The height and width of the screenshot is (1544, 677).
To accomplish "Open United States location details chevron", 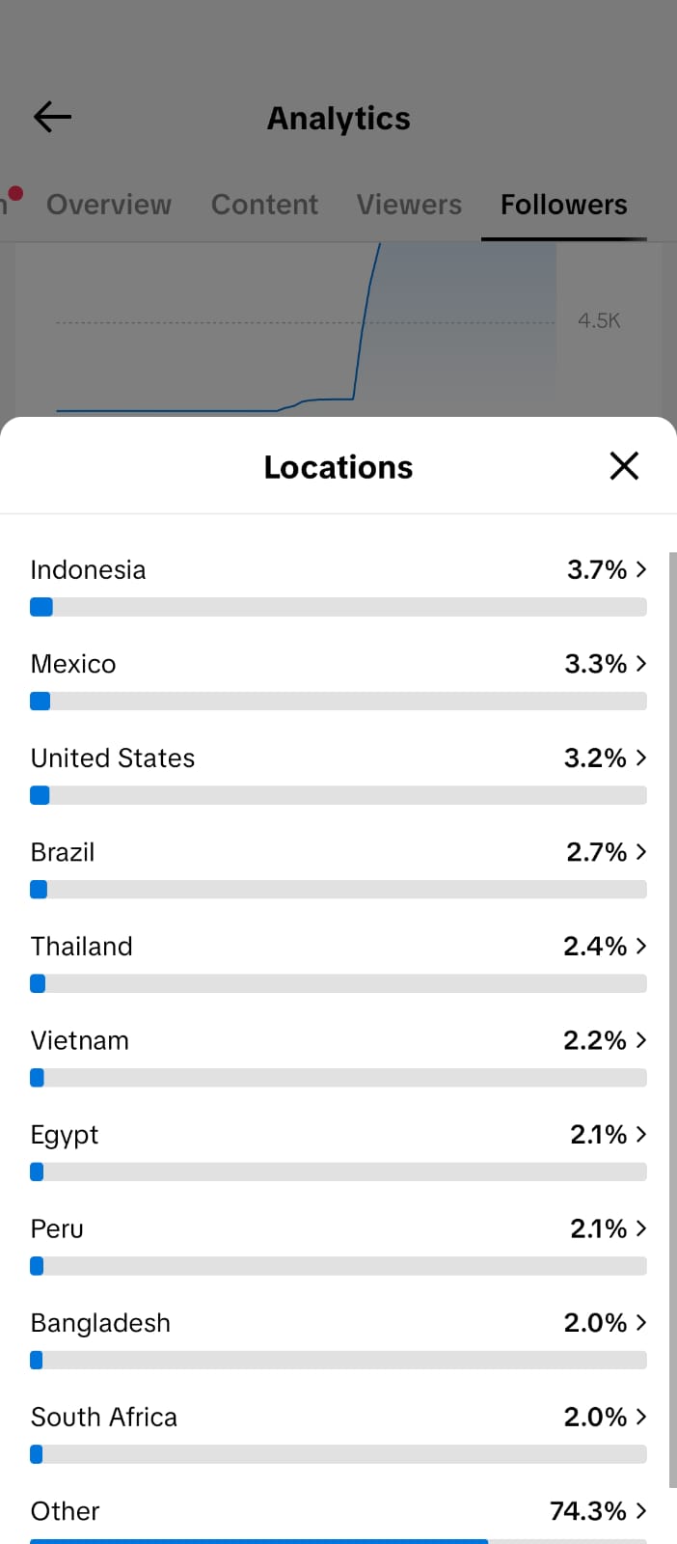I will pos(641,758).
